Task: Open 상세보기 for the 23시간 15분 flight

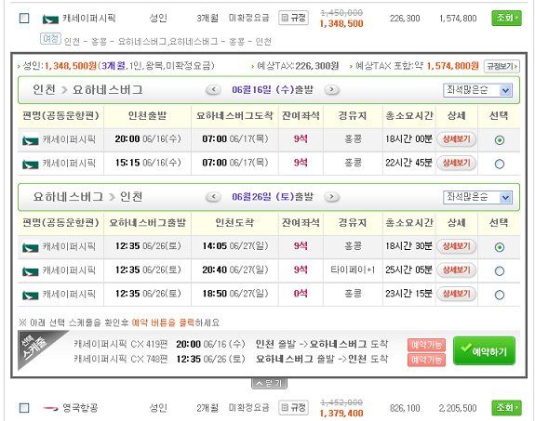Action: coord(456,294)
